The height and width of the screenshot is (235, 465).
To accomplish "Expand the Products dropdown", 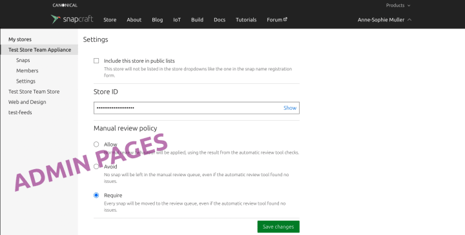I will click(x=398, y=5).
